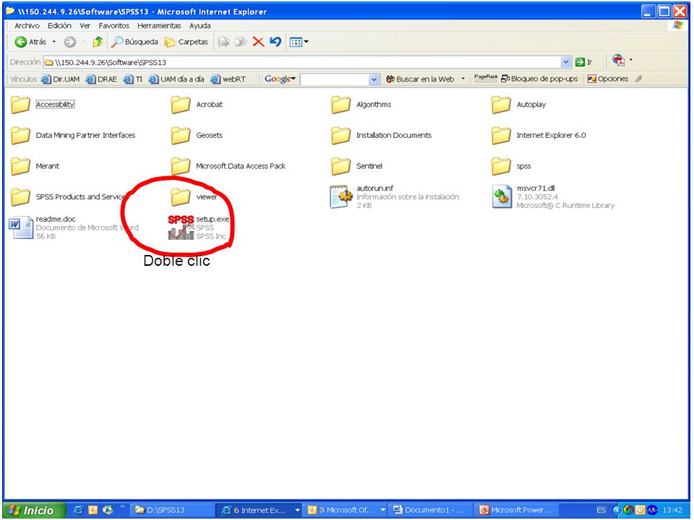Open Google toolbar Opciones

608,79
